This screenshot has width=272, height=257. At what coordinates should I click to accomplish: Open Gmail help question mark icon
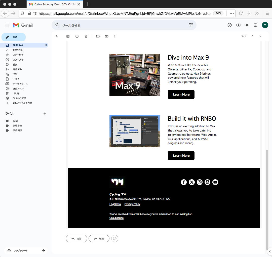tap(229, 25)
